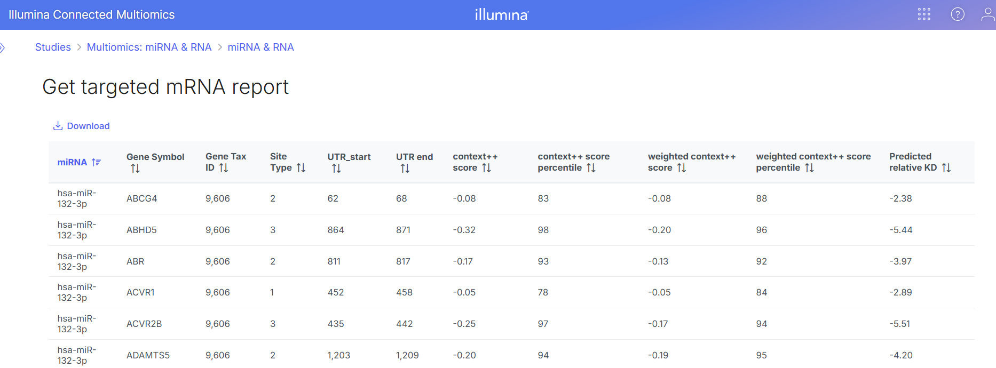Sort by UTR end column arrows
Image resolution: width=996 pixels, height=368 pixels.
pos(405,169)
